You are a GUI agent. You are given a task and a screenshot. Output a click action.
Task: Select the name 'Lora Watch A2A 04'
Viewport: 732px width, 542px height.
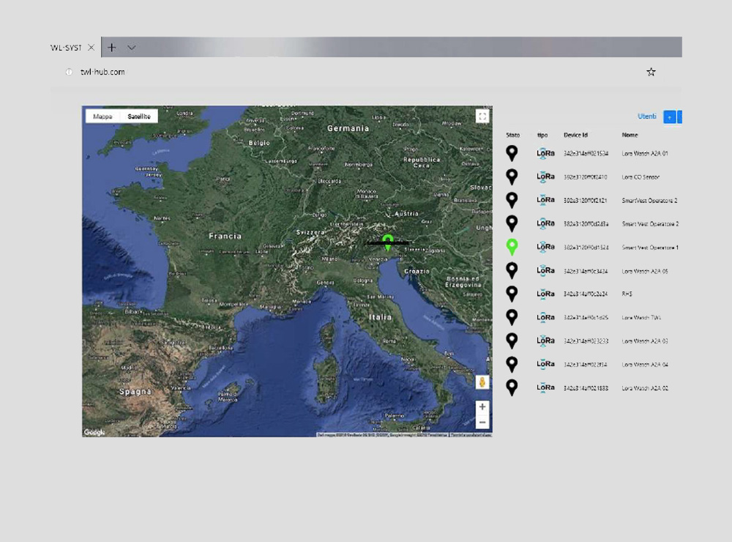tap(645, 365)
